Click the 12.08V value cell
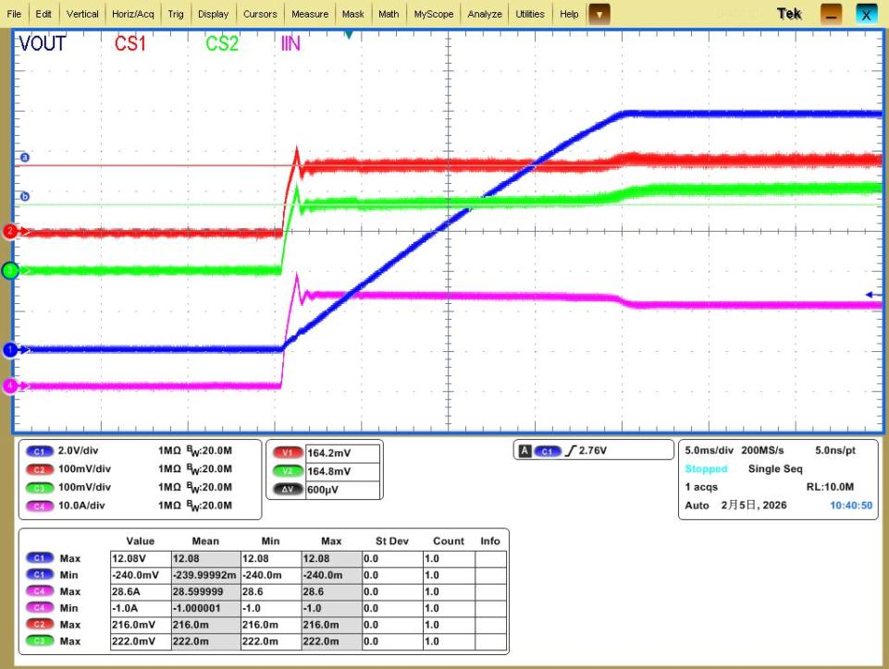This screenshot has width=889, height=669. (x=141, y=558)
